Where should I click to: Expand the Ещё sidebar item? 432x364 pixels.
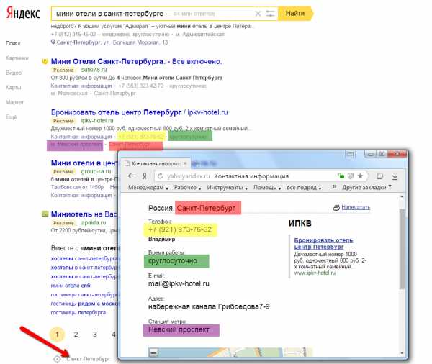12,117
